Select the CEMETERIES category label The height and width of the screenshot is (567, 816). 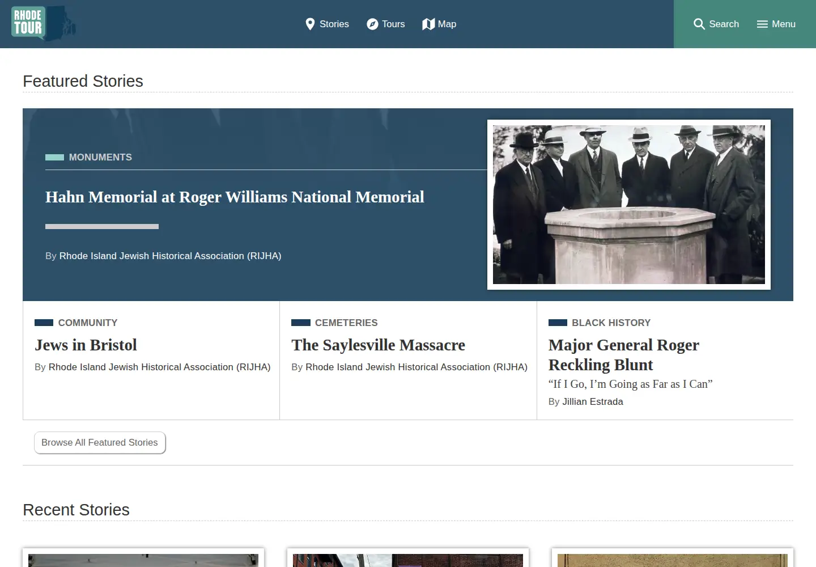pyautogui.click(x=346, y=323)
